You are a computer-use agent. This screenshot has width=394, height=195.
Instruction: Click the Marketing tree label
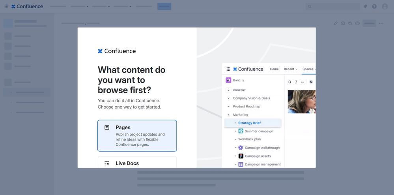(x=241, y=115)
